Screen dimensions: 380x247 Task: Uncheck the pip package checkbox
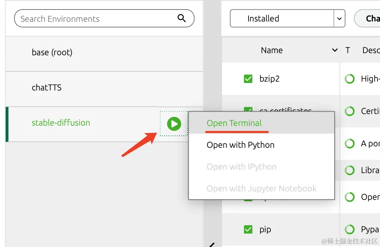click(248, 229)
